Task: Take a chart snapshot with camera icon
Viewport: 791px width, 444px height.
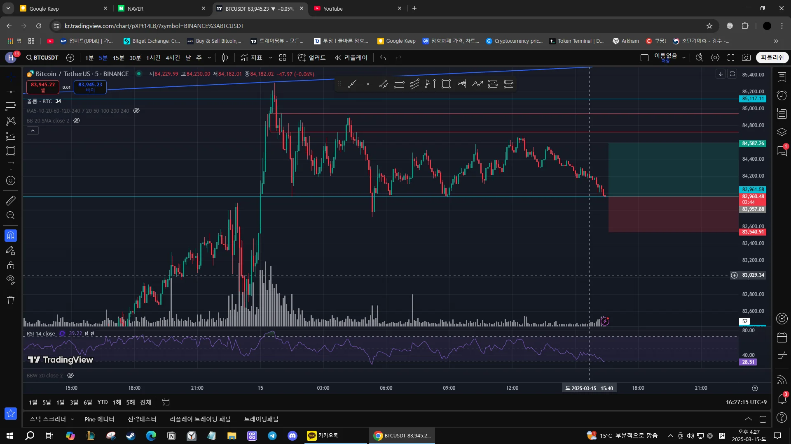Action: [x=746, y=58]
